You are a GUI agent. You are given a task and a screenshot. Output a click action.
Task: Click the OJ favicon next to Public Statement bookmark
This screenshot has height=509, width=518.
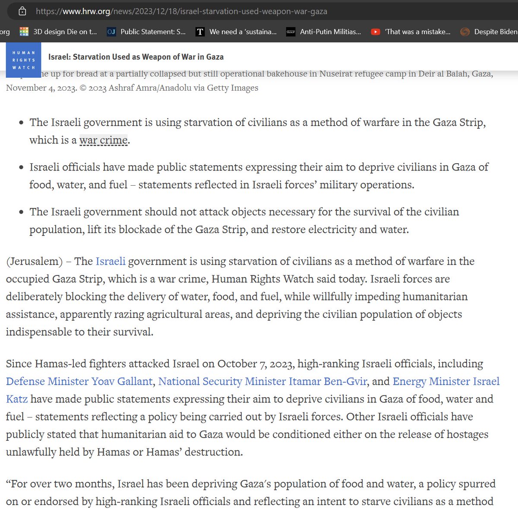(113, 32)
